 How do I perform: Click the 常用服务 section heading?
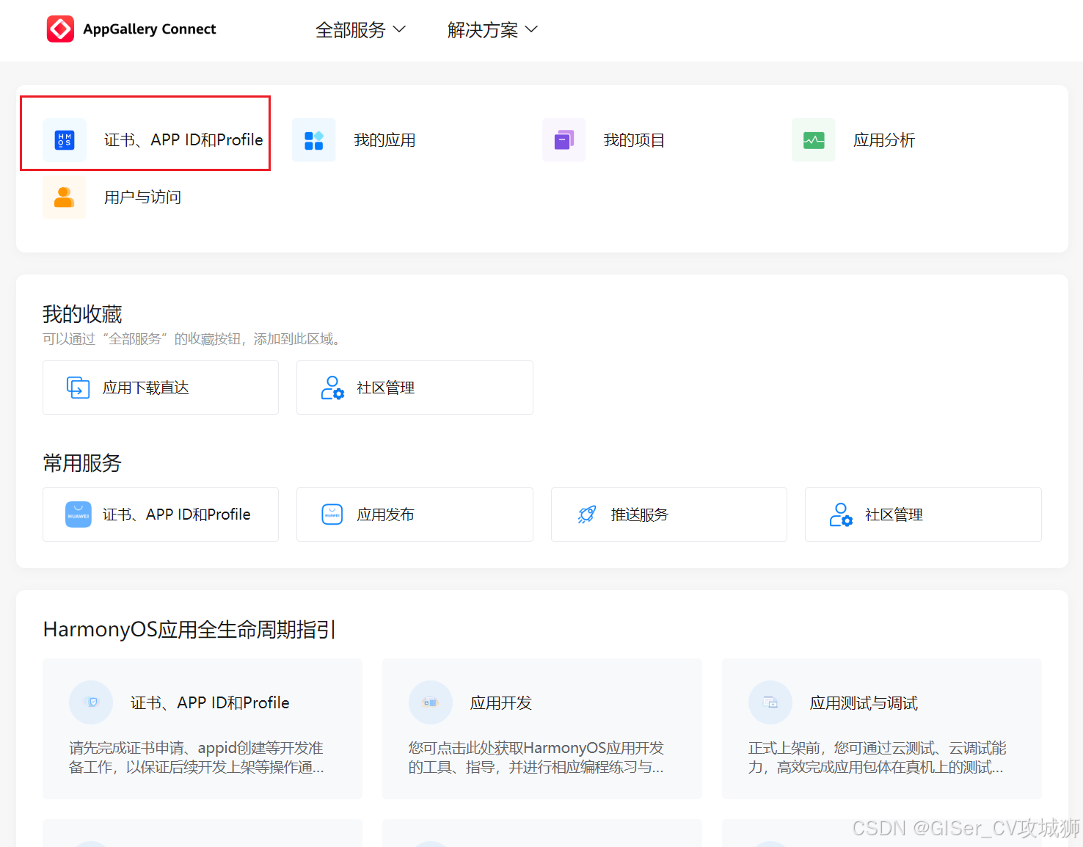(x=82, y=463)
